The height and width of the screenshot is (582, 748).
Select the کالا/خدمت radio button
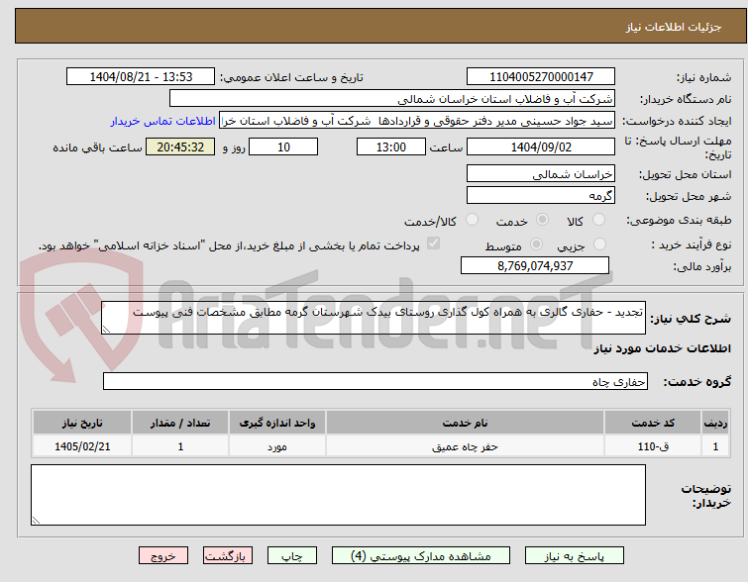click(472, 220)
